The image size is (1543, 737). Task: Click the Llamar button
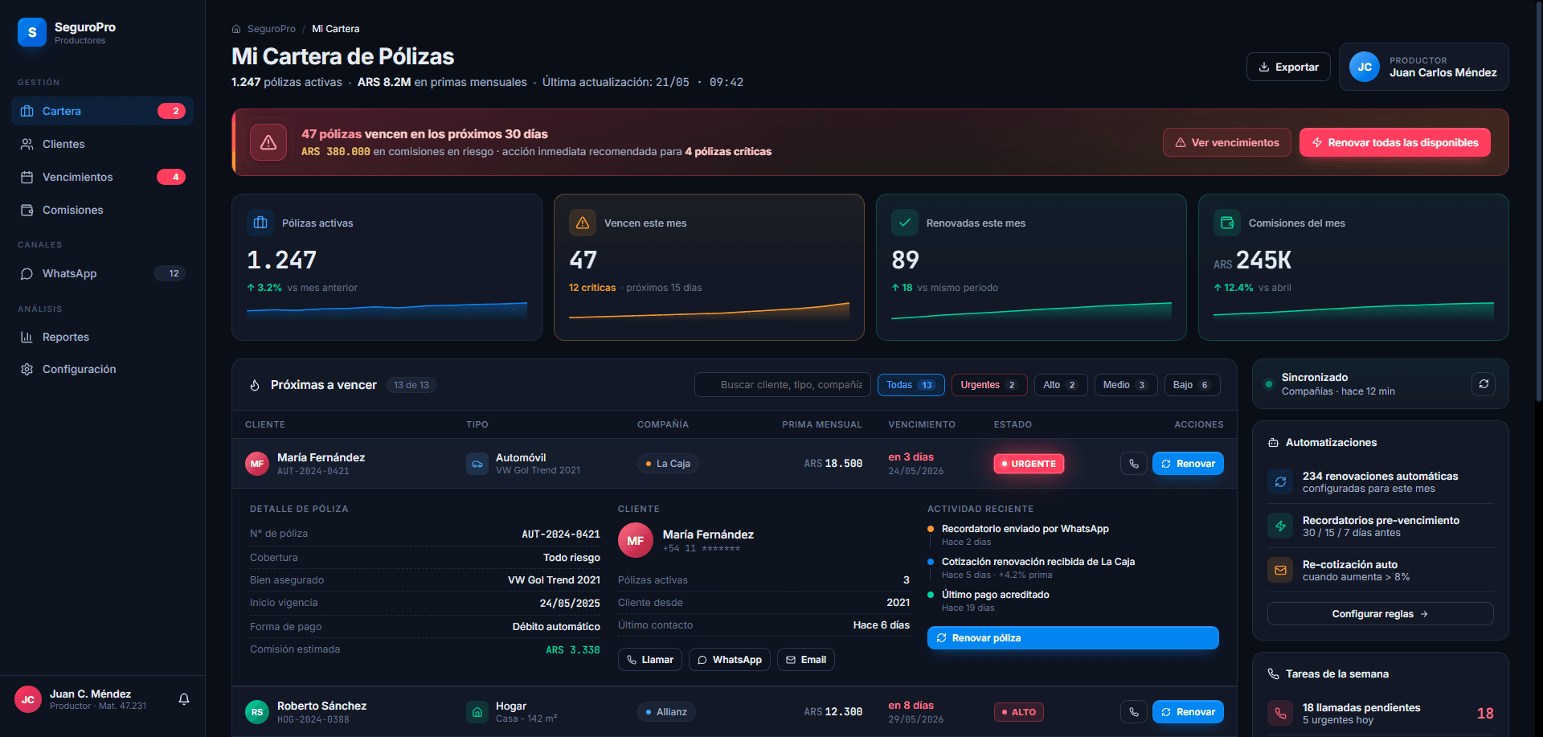[650, 660]
